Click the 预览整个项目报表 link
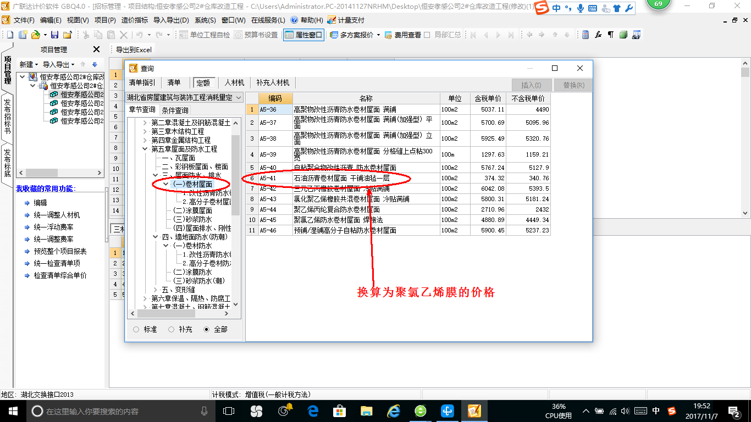 (60, 251)
